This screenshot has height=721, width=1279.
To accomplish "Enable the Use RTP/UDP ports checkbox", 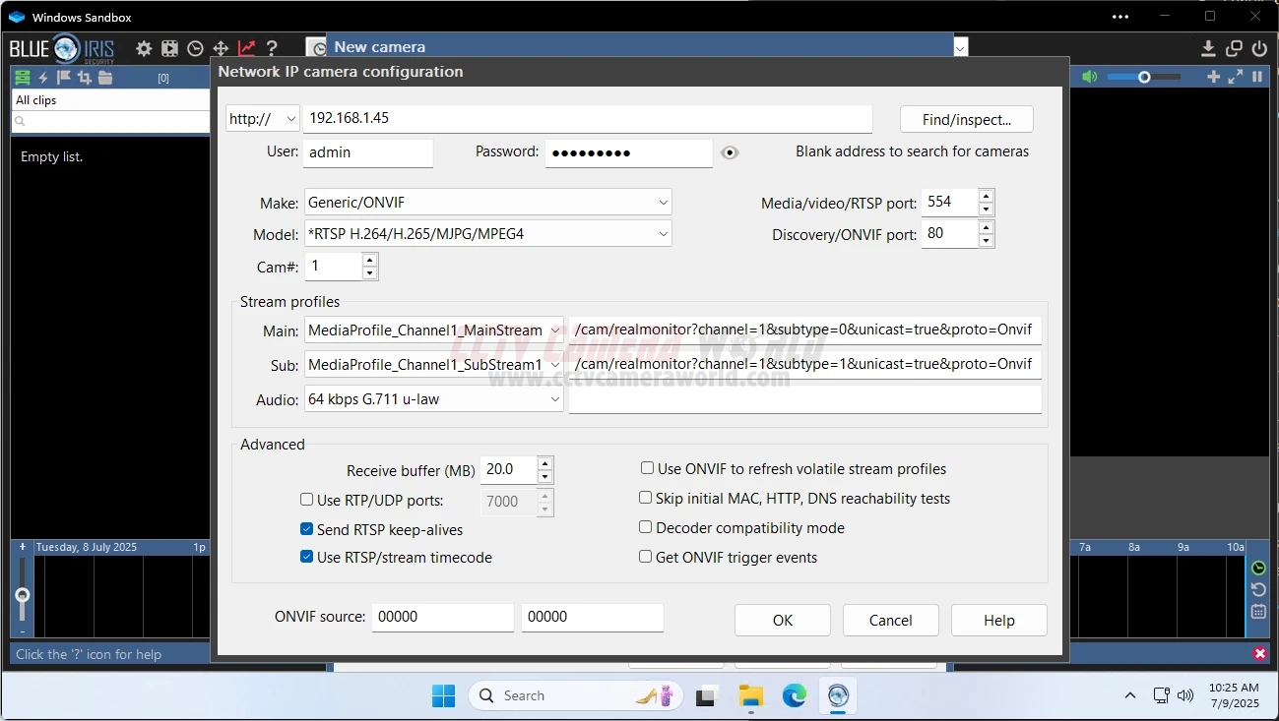I will point(306,500).
